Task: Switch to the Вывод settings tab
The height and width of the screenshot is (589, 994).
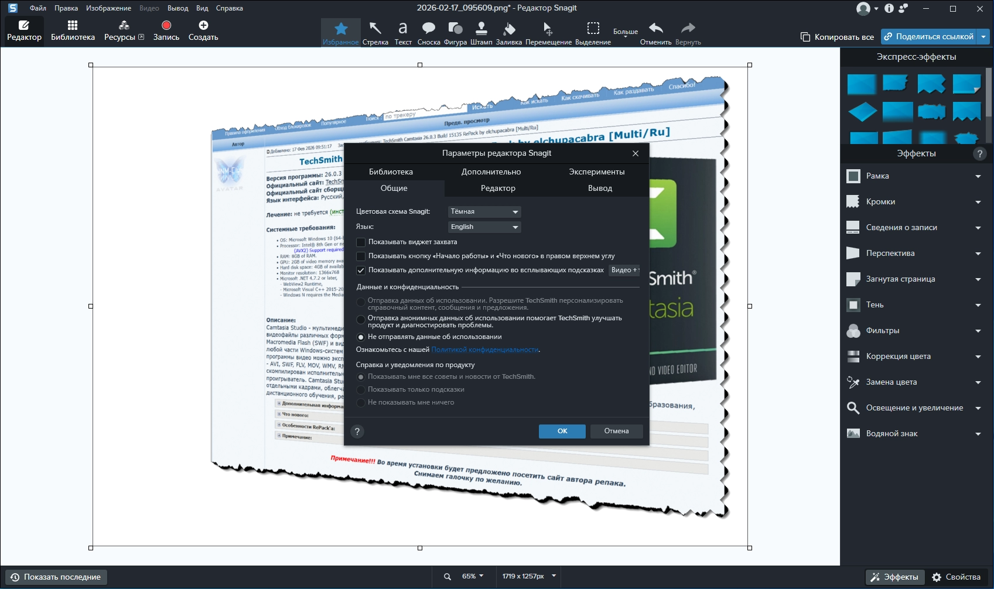Action: click(600, 189)
